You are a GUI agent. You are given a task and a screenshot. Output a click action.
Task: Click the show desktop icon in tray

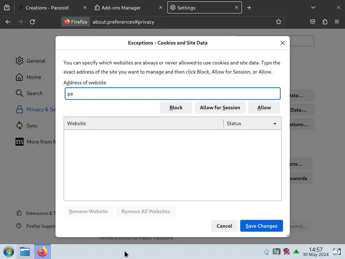pyautogui.click(x=337, y=252)
